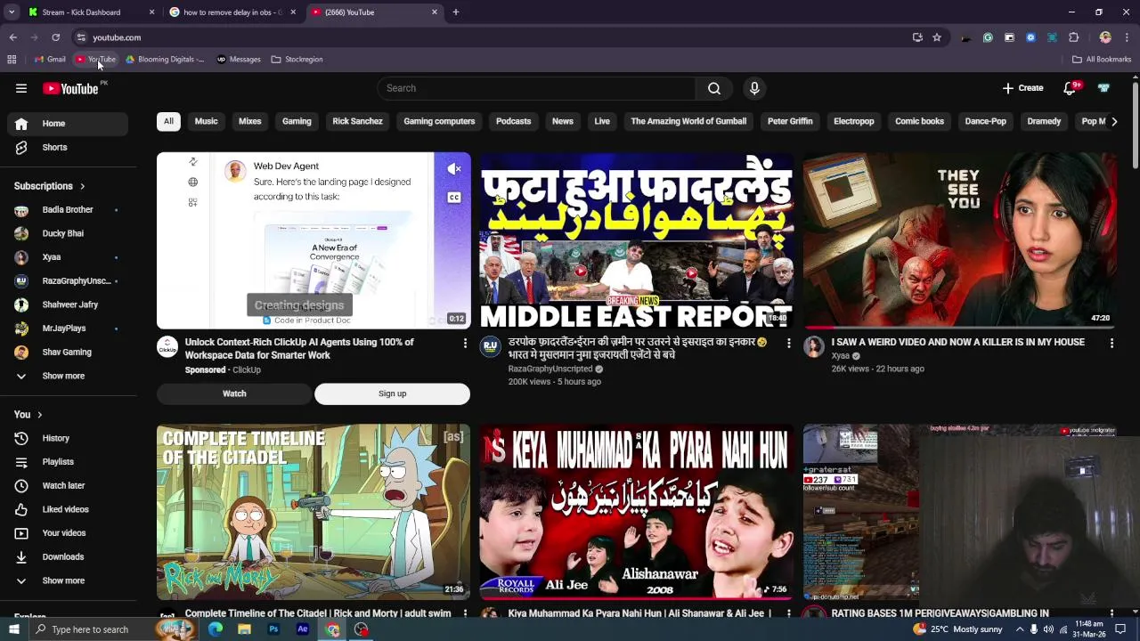Screen dimensions: 1140x641
Task: Click the YouTube logo
Action: (x=70, y=88)
